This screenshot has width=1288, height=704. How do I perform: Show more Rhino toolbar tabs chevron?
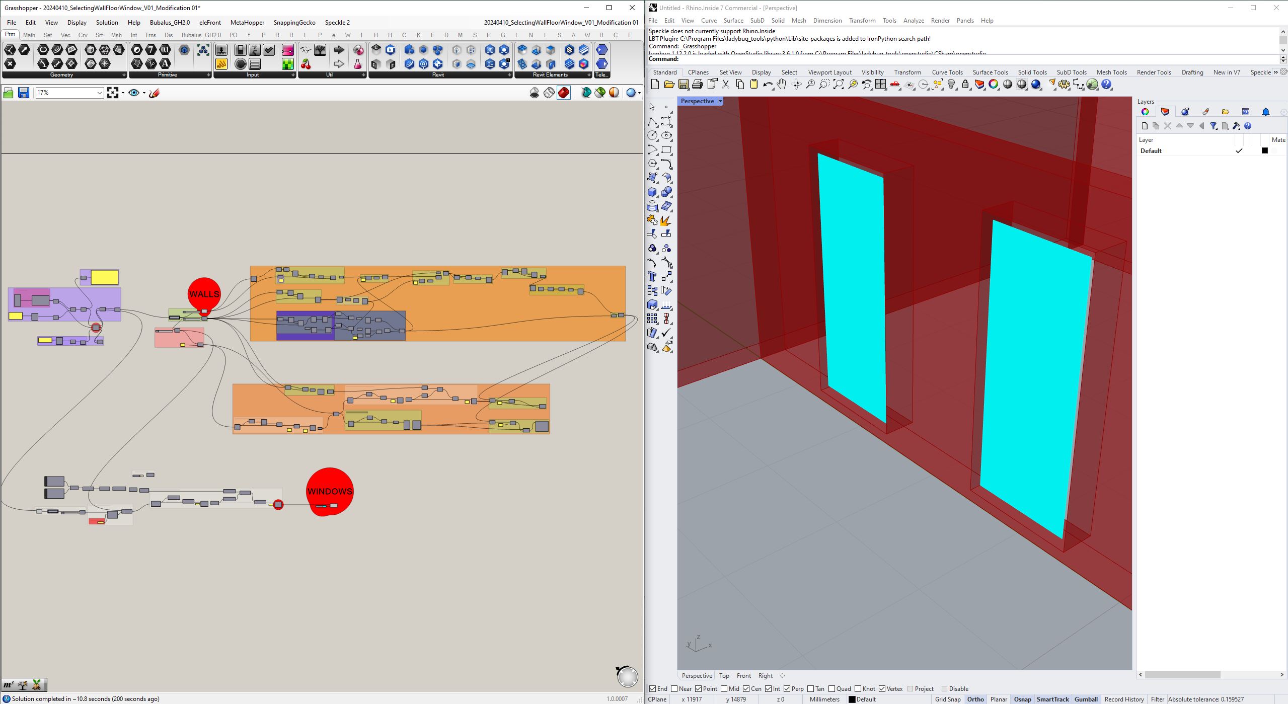coord(1276,72)
